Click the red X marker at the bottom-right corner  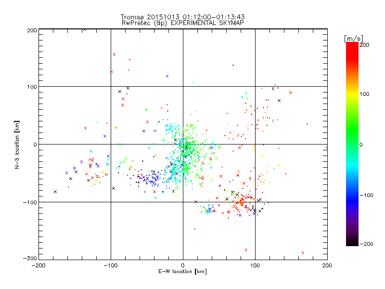coord(303,253)
